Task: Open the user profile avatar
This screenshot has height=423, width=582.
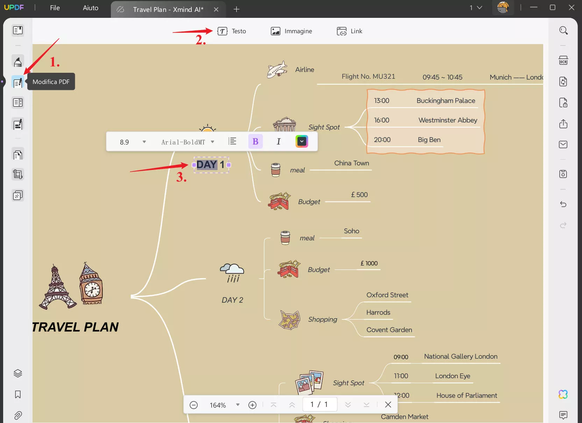Action: click(503, 7)
